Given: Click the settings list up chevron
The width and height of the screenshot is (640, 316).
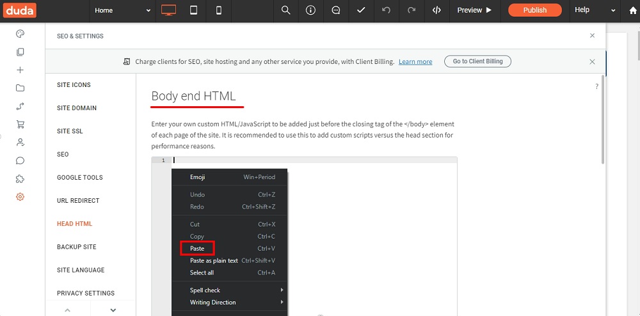Looking at the screenshot, I should [68, 310].
